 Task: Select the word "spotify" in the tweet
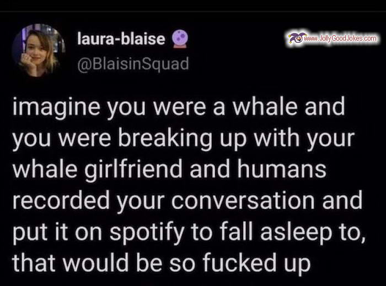point(147,232)
